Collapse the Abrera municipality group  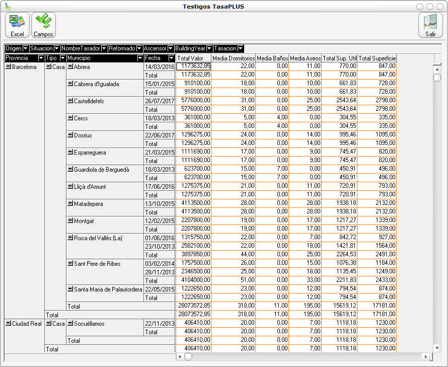pos(70,66)
